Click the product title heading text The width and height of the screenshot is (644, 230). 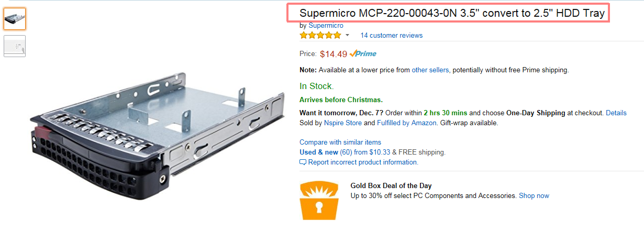pos(452,13)
